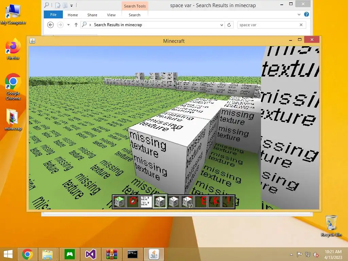Show hidden system tray icons
This screenshot has height=261, width=348.
(x=291, y=255)
